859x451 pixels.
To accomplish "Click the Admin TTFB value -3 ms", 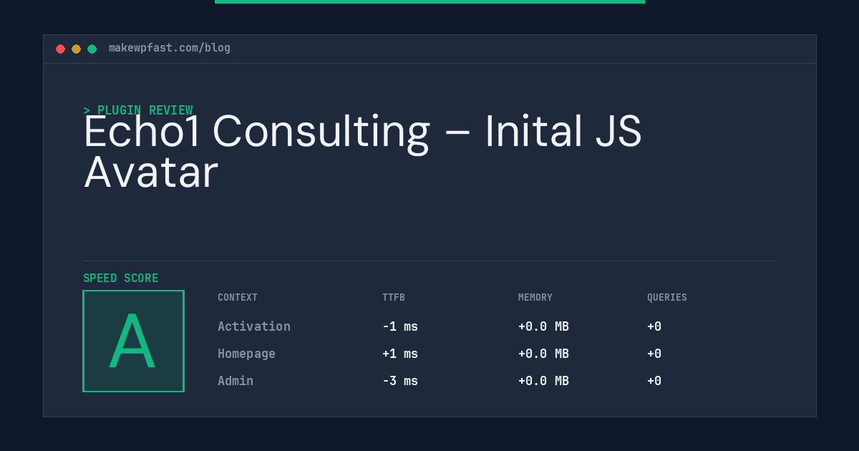I will [x=400, y=381].
